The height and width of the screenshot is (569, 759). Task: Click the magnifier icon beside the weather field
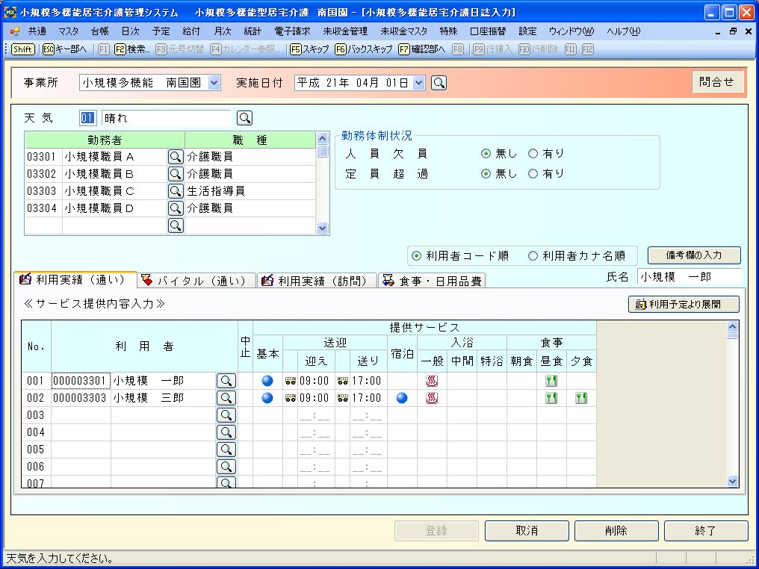244,118
